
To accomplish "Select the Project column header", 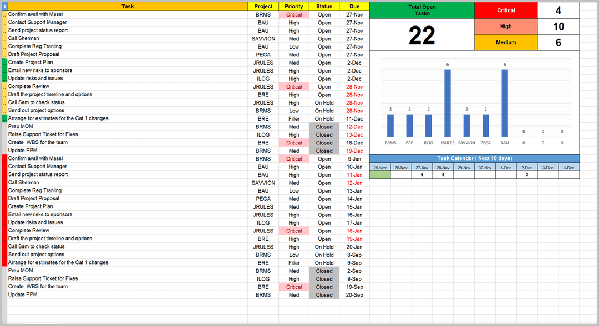I will 263,7.
